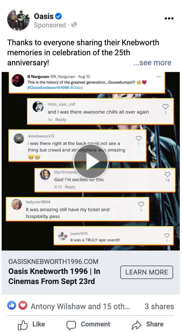Open the OASISKNEBWORTH1996.COM link
The width and height of the screenshot is (182, 332).
tap(53, 261)
